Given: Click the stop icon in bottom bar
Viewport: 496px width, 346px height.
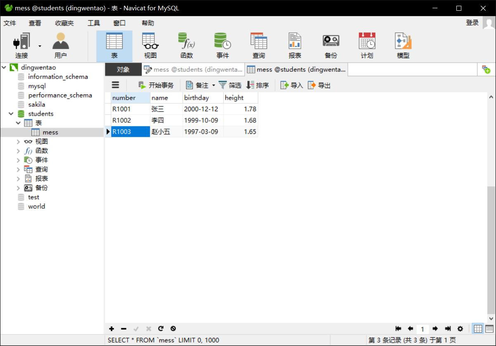Looking at the screenshot, I should pos(173,329).
